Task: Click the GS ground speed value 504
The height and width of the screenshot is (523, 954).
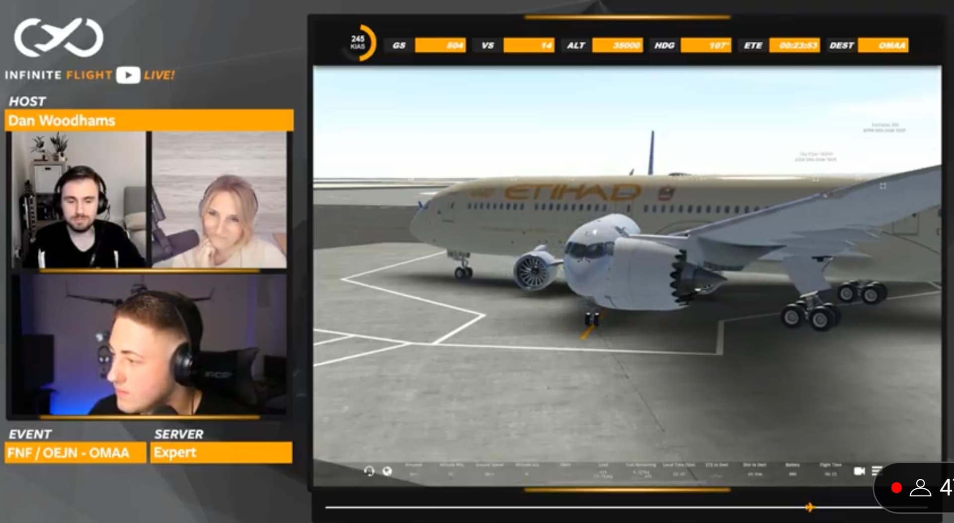Action: 440,45
